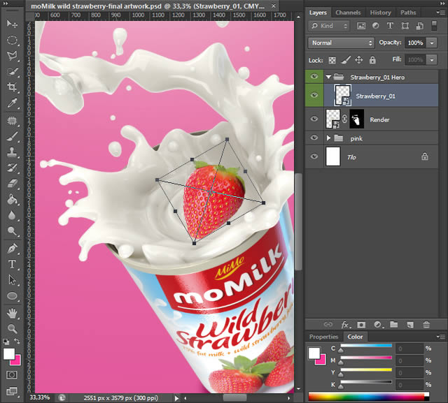
Task: Hide the pink group
Action: (314, 138)
